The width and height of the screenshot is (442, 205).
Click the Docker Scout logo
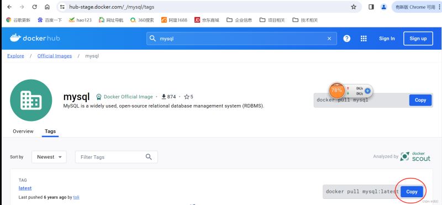(415, 156)
